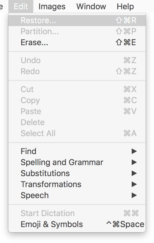Screen dimensions: 154x243
Task: Choose Restore… from the Edit menu
Action: click(77, 20)
